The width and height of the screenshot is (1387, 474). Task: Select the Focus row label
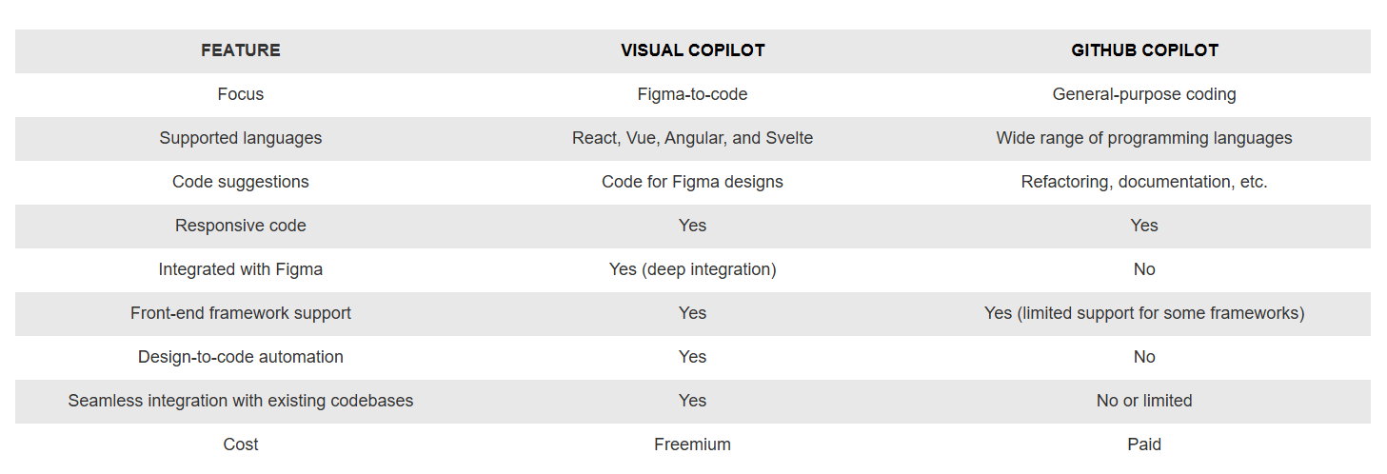(241, 94)
